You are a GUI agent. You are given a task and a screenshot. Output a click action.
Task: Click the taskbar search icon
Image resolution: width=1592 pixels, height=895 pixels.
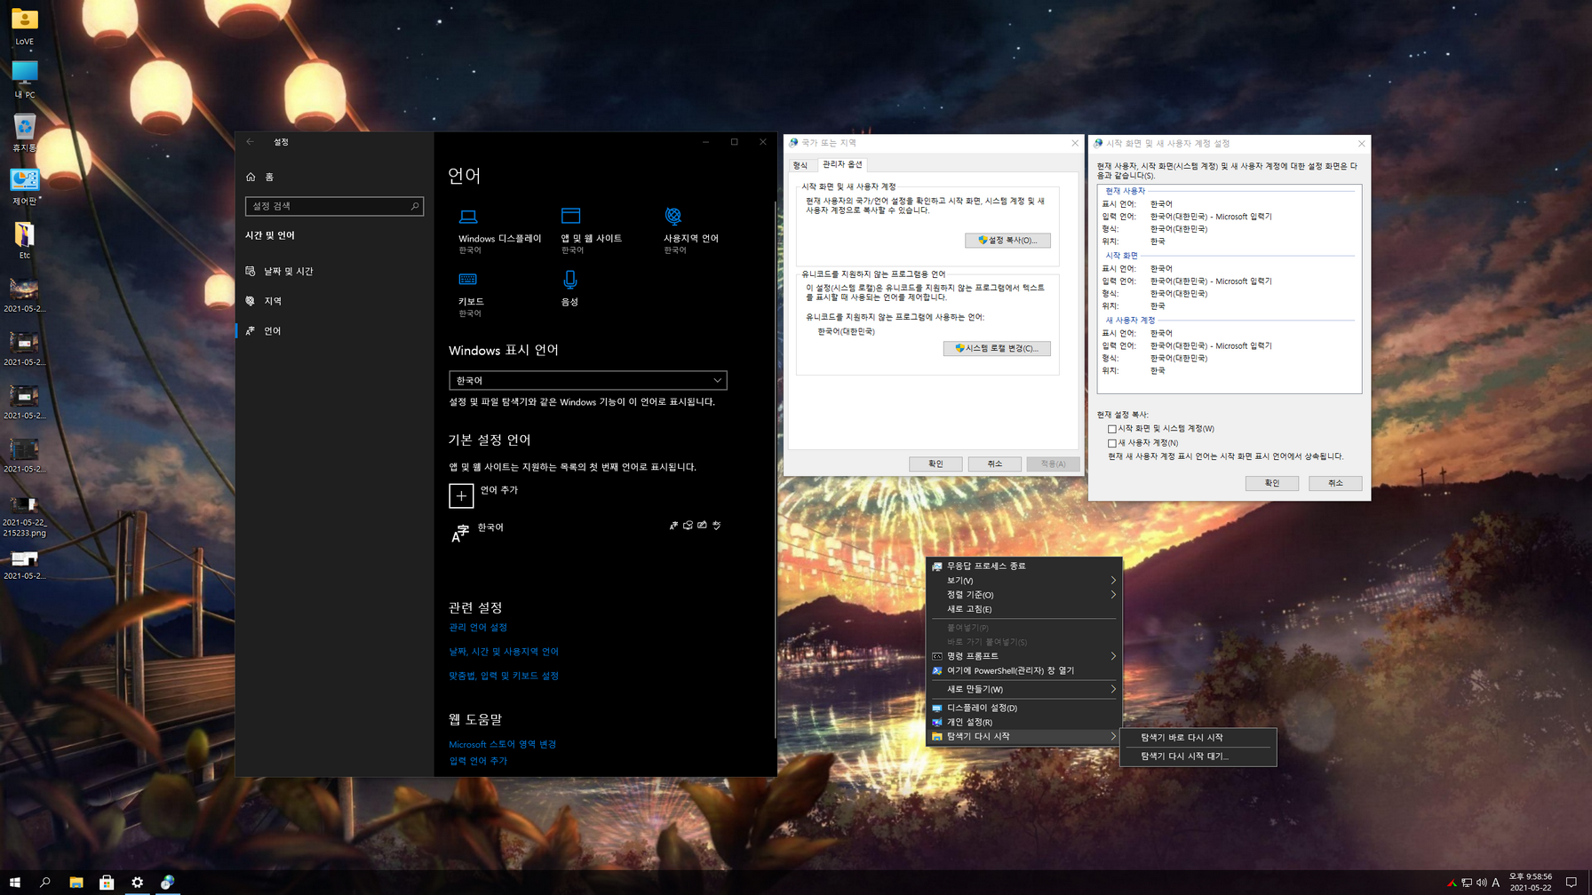click(x=45, y=883)
